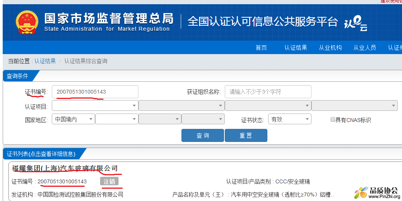Click the 全国认证认可信息公共服务平台 title

coord(263,22)
